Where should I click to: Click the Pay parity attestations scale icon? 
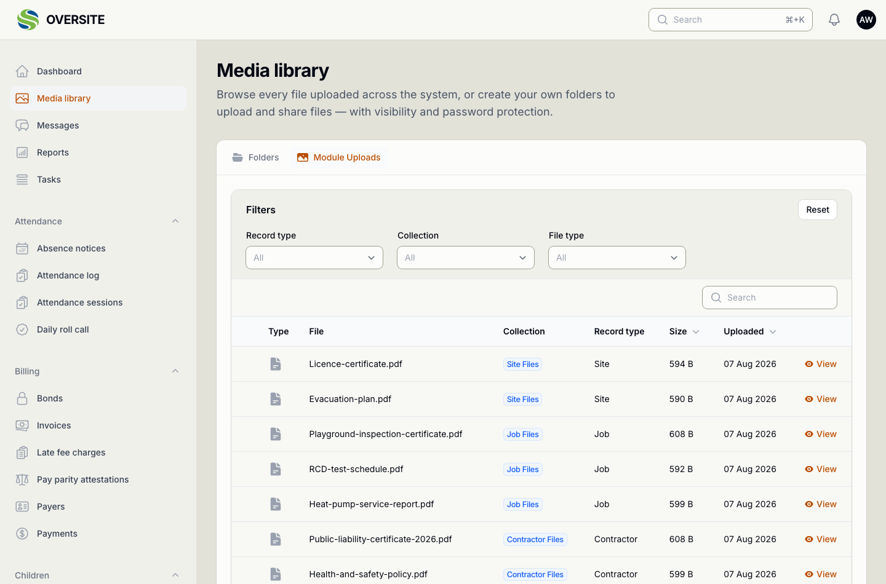[22, 479]
